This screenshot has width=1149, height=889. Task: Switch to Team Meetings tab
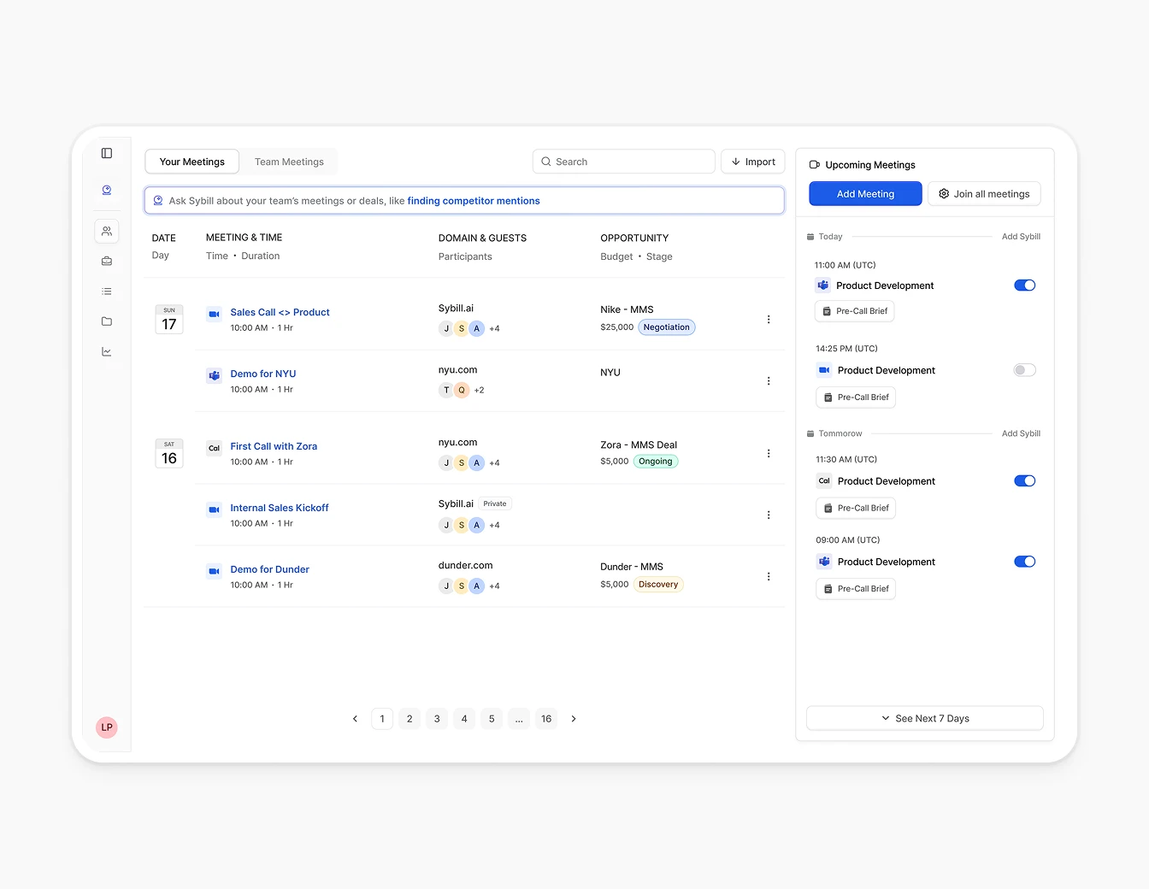[289, 162]
